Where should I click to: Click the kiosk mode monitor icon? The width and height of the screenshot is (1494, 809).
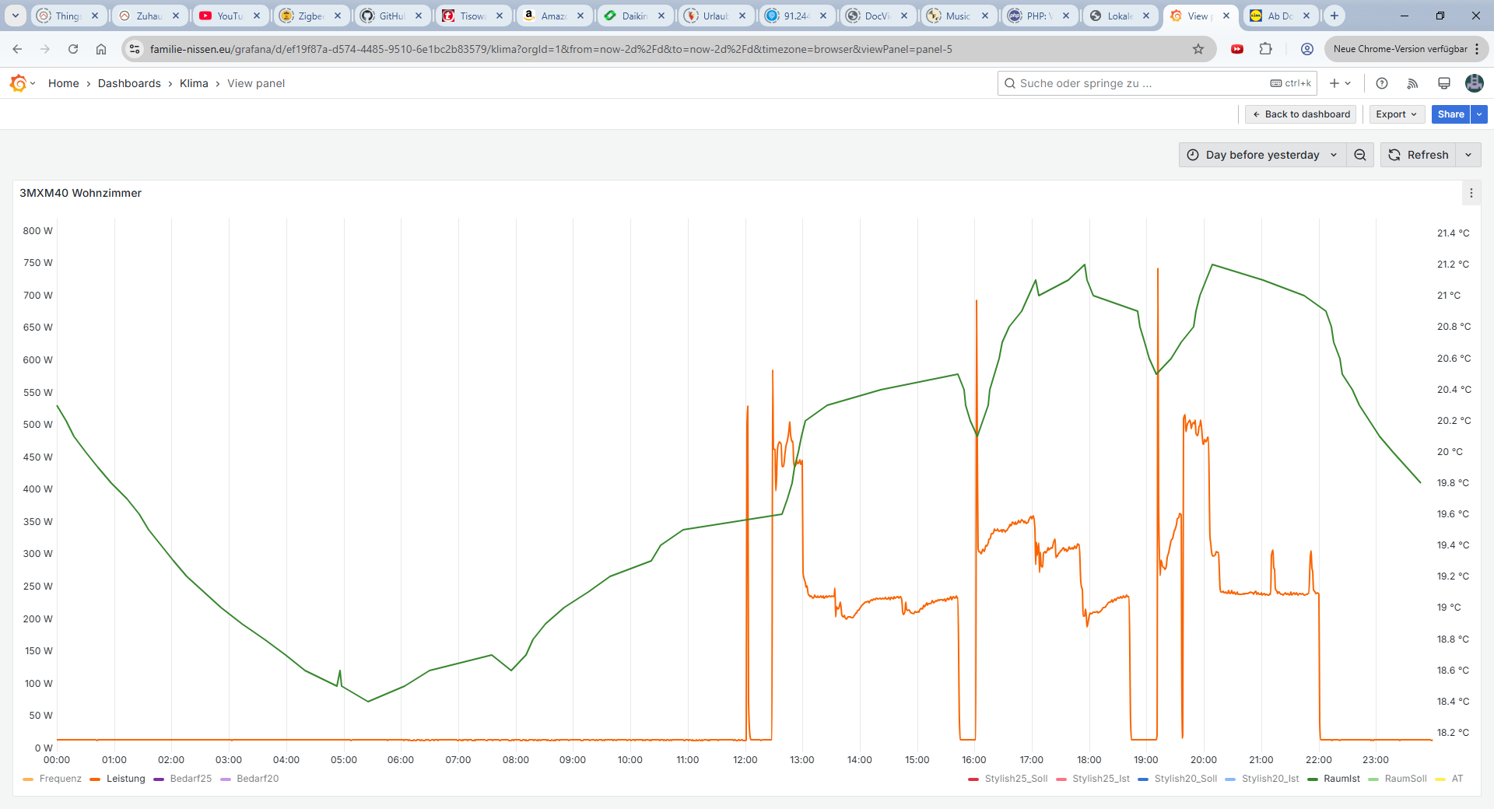pyautogui.click(x=1443, y=83)
